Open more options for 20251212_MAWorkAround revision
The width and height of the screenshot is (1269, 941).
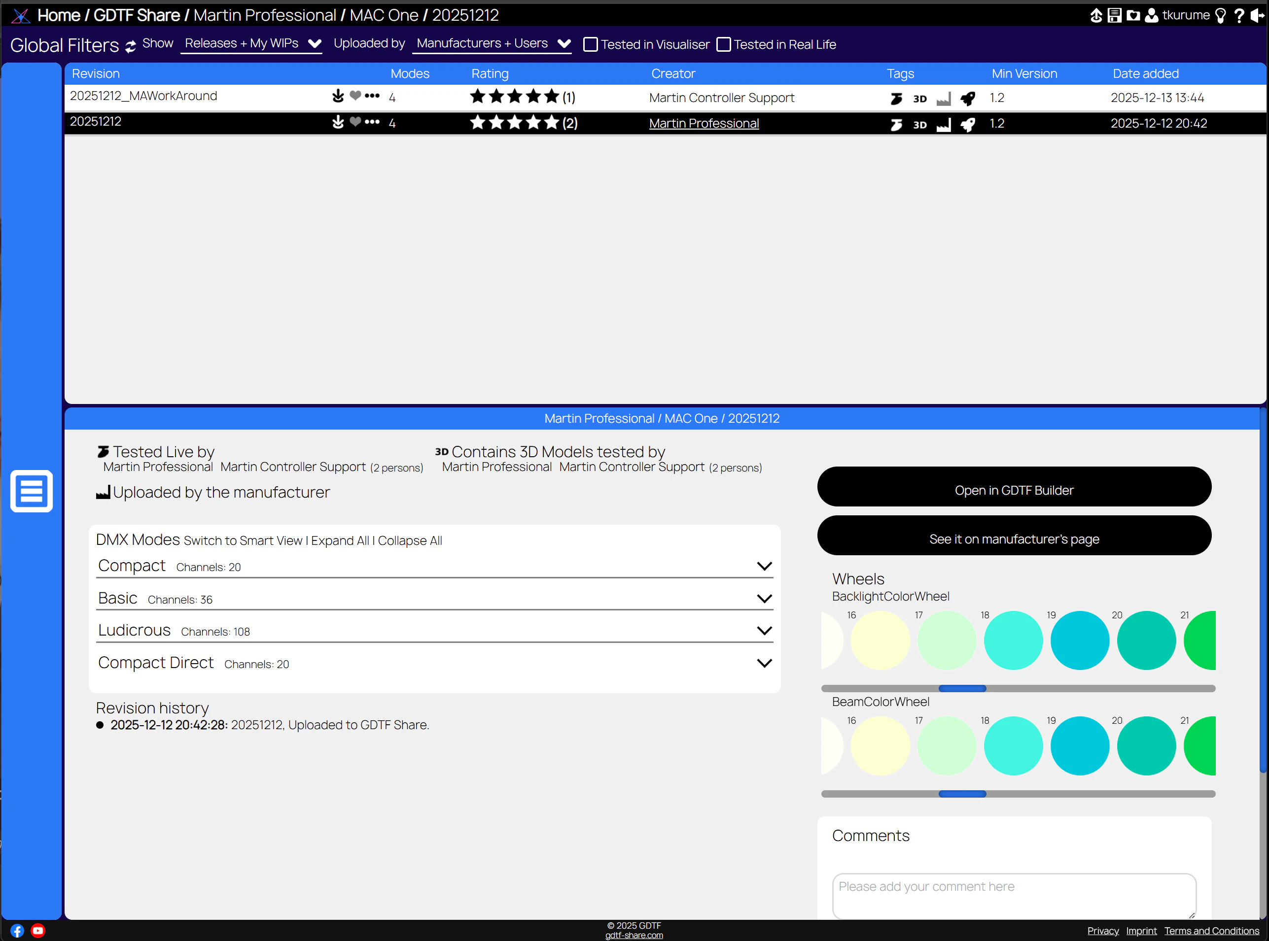coord(372,95)
